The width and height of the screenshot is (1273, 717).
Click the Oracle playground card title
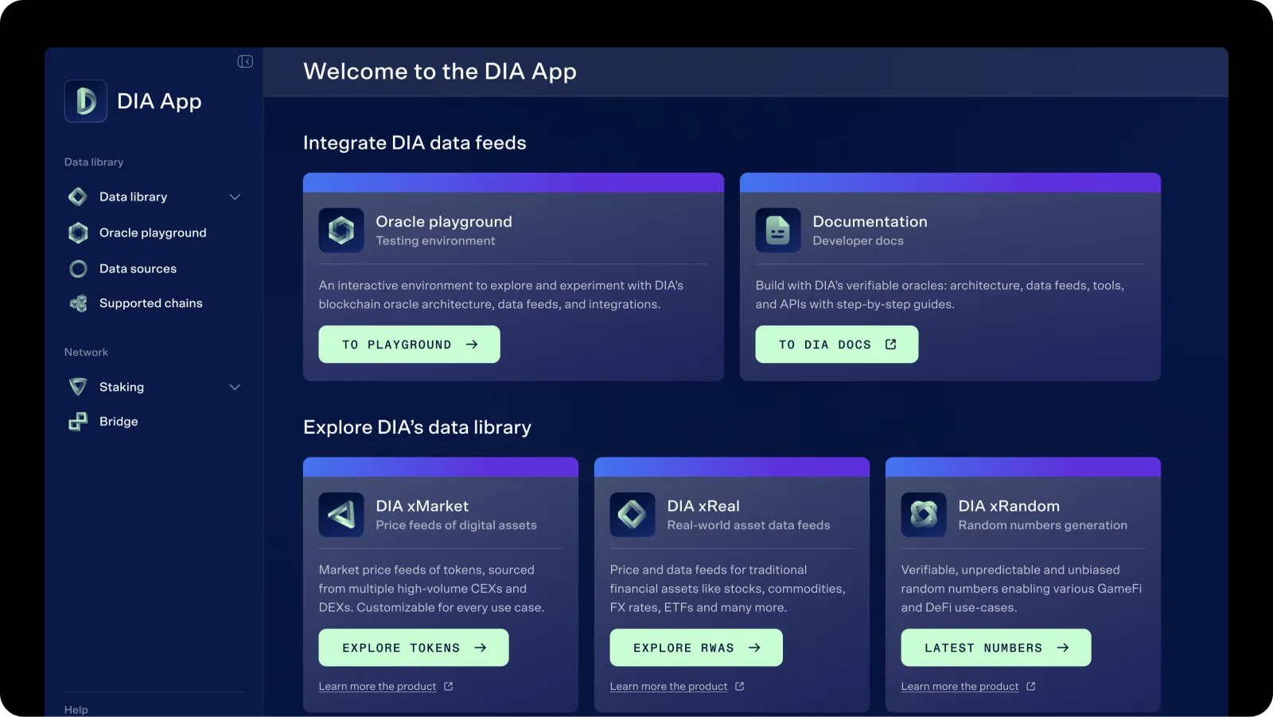(444, 222)
